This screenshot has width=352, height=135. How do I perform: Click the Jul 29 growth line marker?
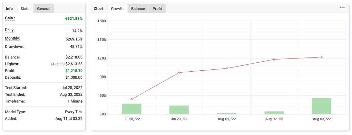tap(179, 73)
